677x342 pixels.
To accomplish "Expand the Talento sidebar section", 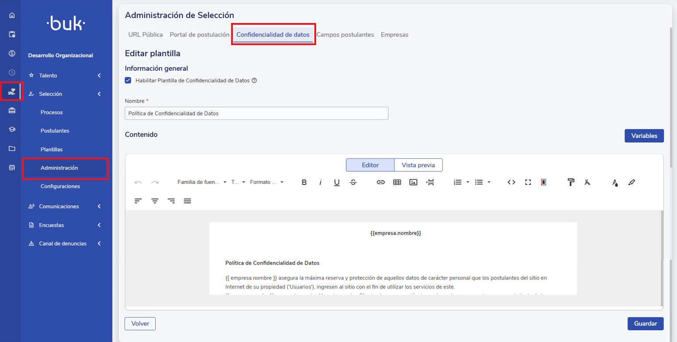I will (65, 76).
